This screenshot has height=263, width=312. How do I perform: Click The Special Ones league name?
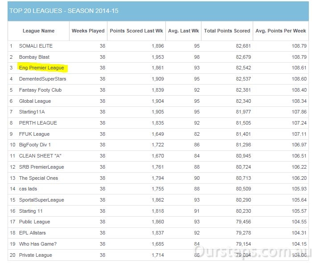click(38, 178)
